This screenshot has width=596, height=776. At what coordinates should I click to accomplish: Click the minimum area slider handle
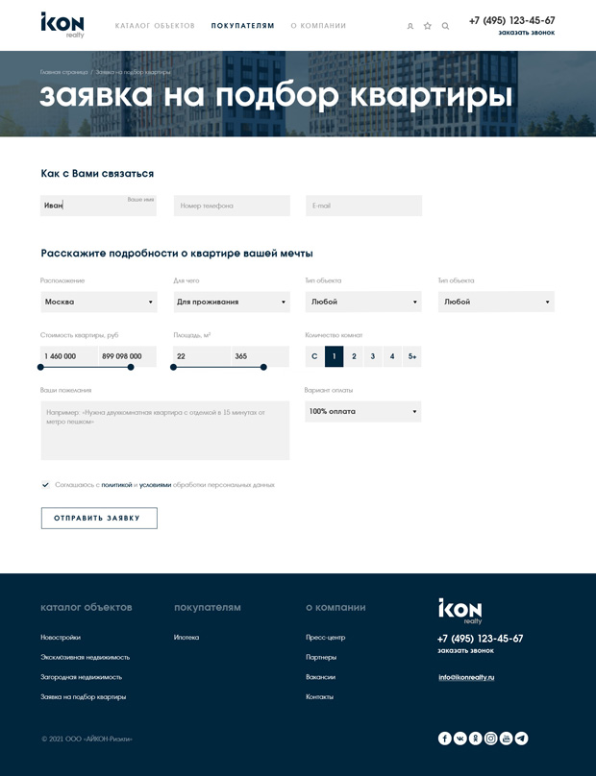click(173, 367)
